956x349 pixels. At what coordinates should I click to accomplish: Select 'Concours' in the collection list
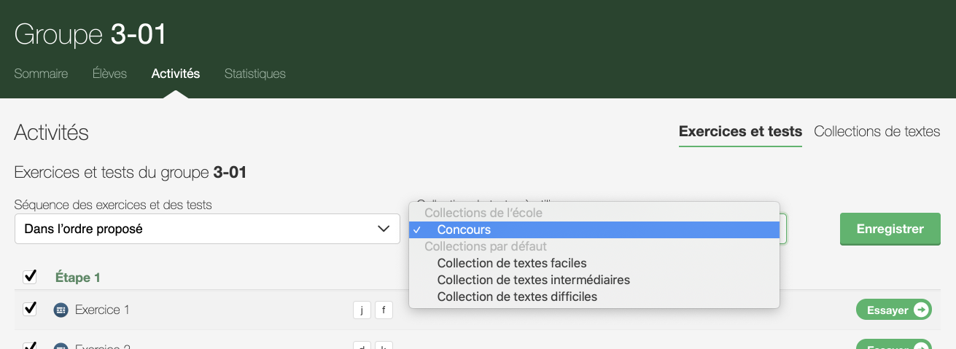tap(464, 230)
